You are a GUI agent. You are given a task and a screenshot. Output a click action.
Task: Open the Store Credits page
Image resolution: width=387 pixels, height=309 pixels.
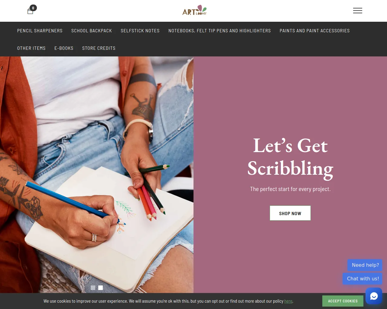click(99, 48)
